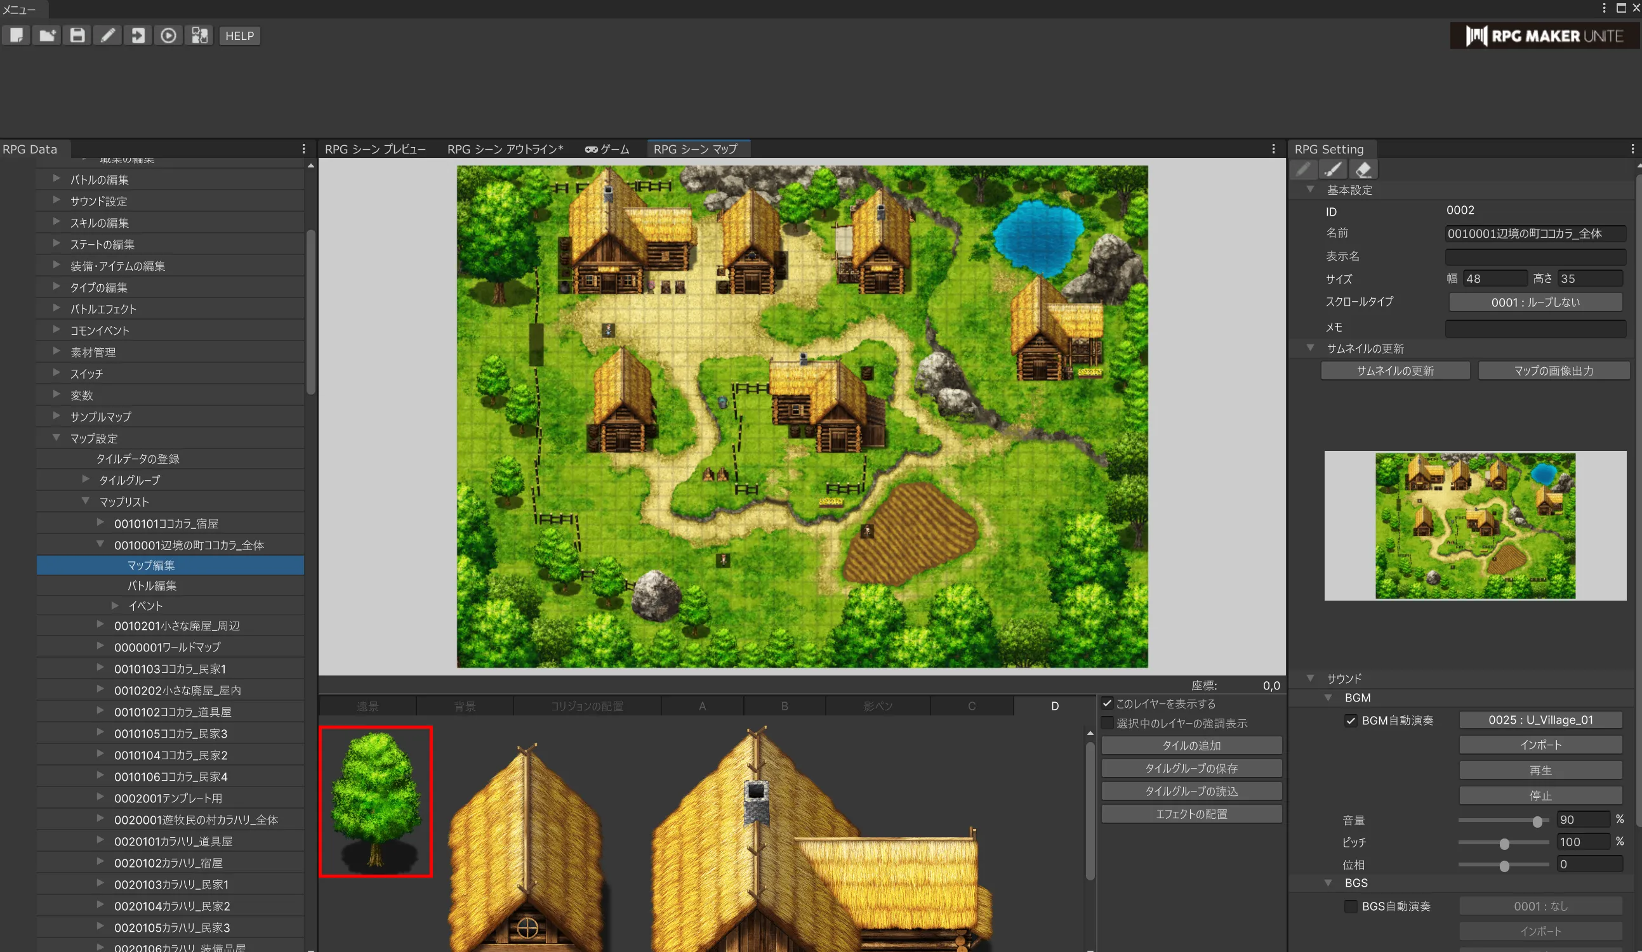
Task: Click the マップの画像出力 button
Action: [1553, 370]
